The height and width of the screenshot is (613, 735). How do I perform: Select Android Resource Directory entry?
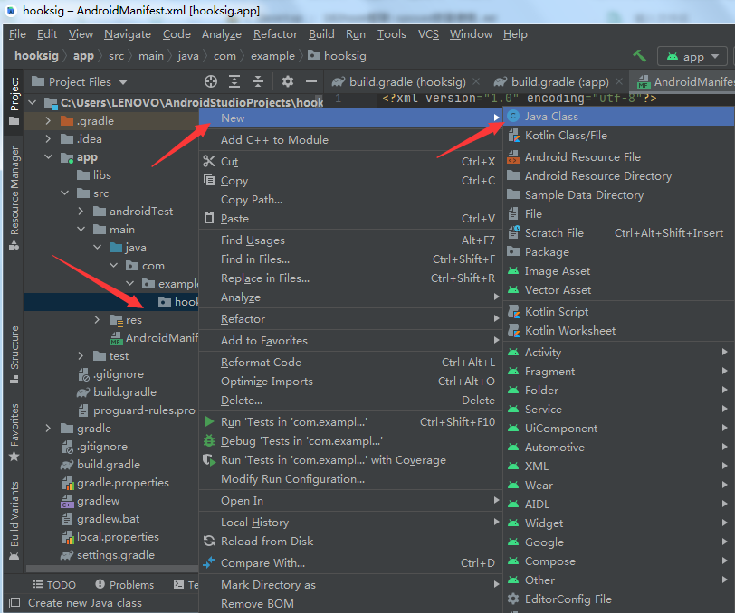tap(619, 176)
